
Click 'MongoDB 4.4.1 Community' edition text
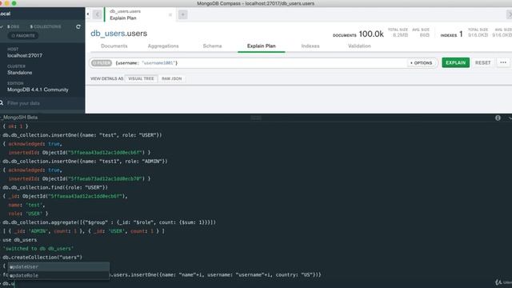pos(38,90)
